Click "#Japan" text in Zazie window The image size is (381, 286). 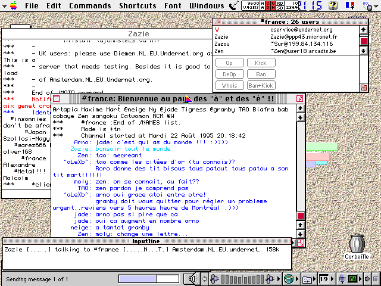pyautogui.click(x=36, y=132)
